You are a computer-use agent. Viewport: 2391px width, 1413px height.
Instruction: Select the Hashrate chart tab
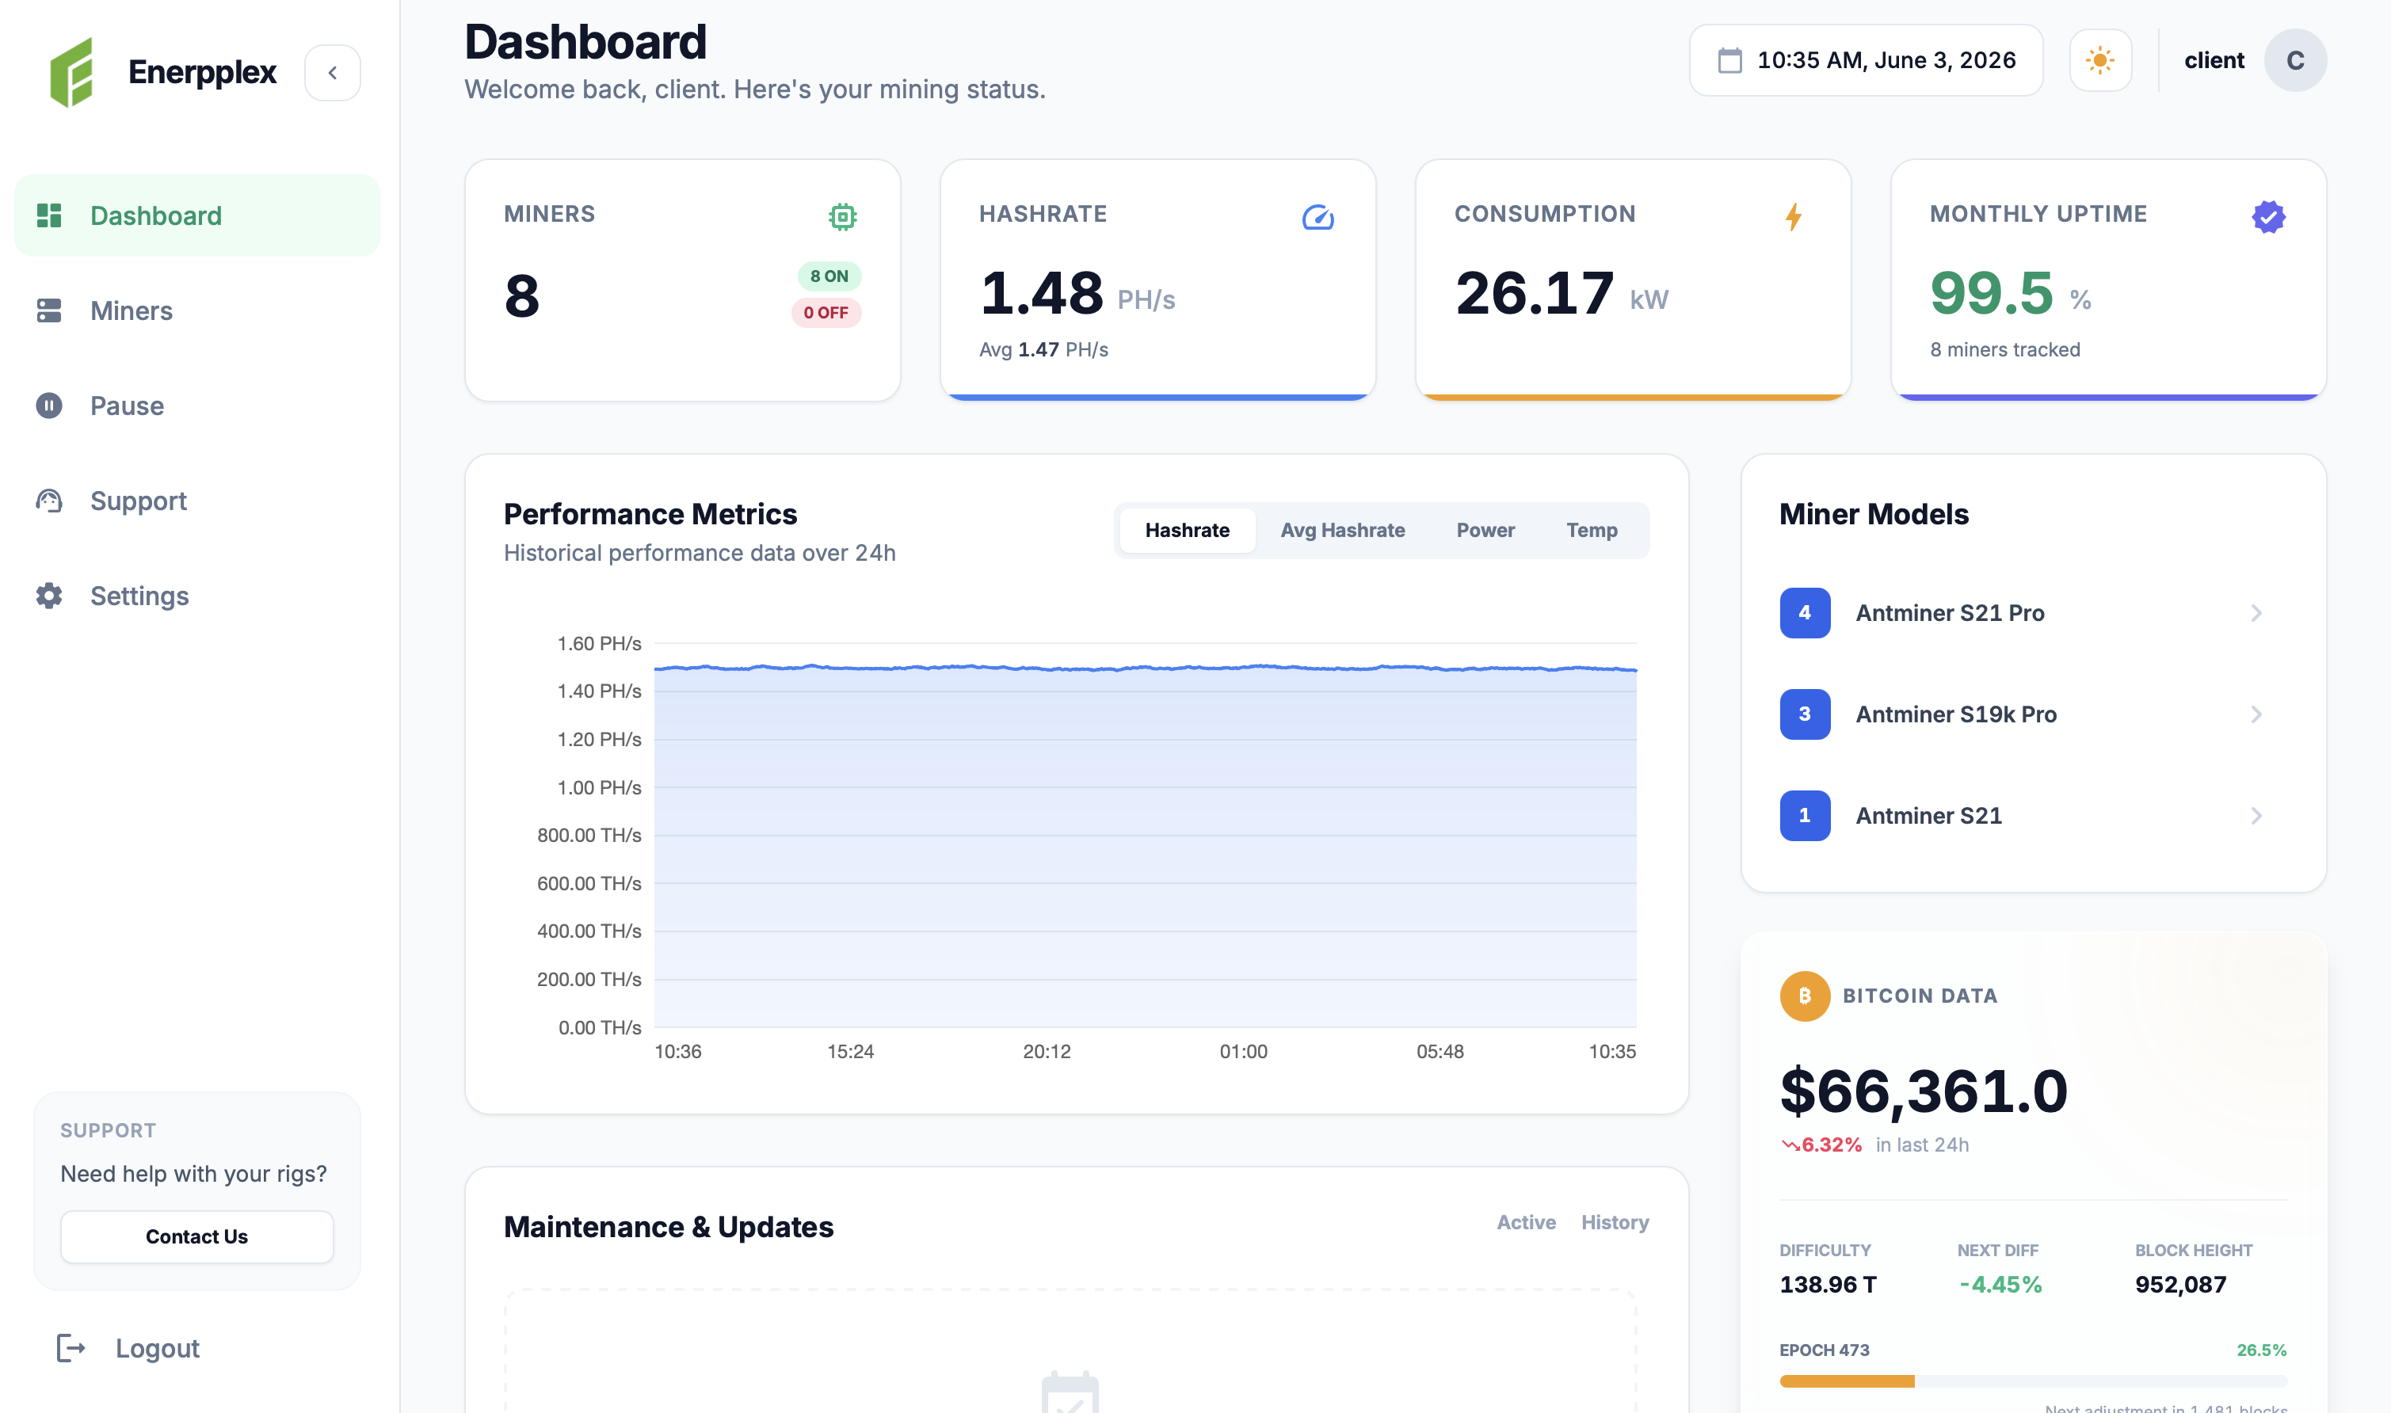click(x=1188, y=531)
